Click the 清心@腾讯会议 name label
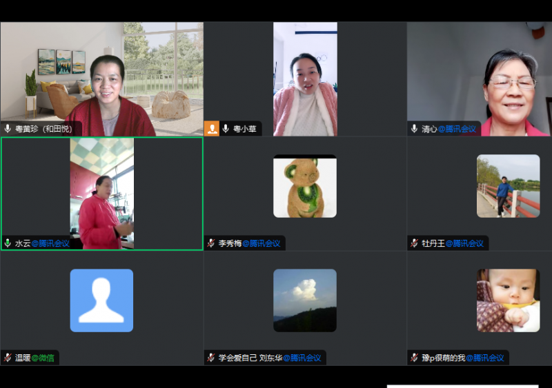 click(x=448, y=129)
